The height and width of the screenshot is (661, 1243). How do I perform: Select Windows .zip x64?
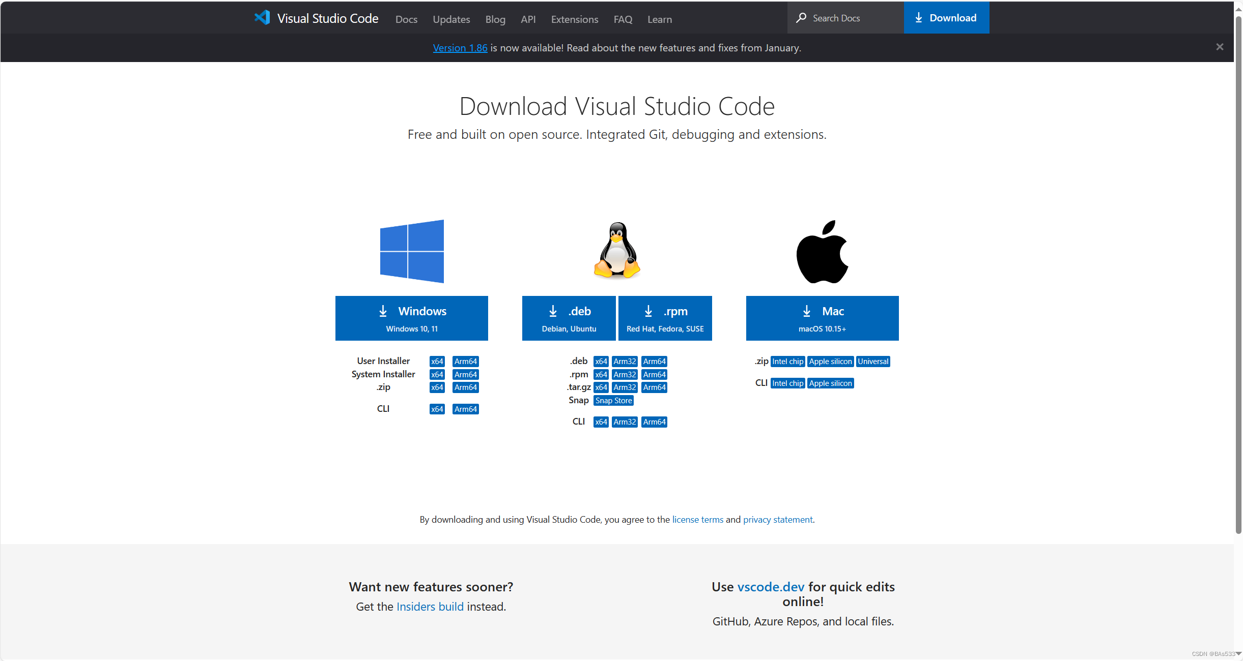(x=437, y=387)
